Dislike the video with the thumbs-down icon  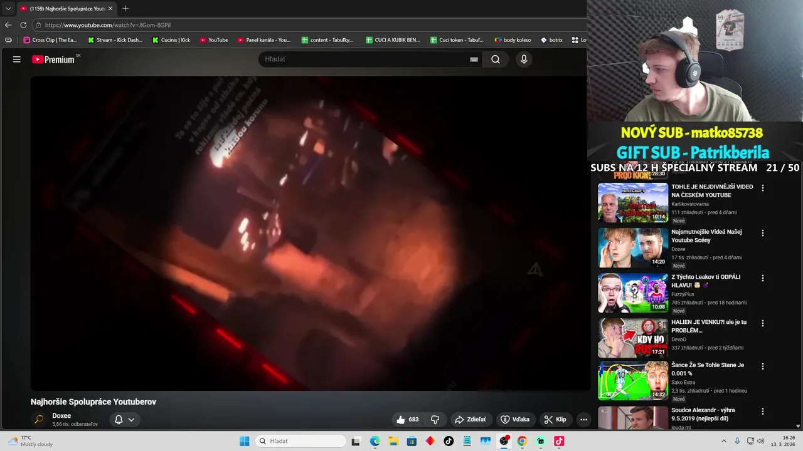(x=435, y=420)
